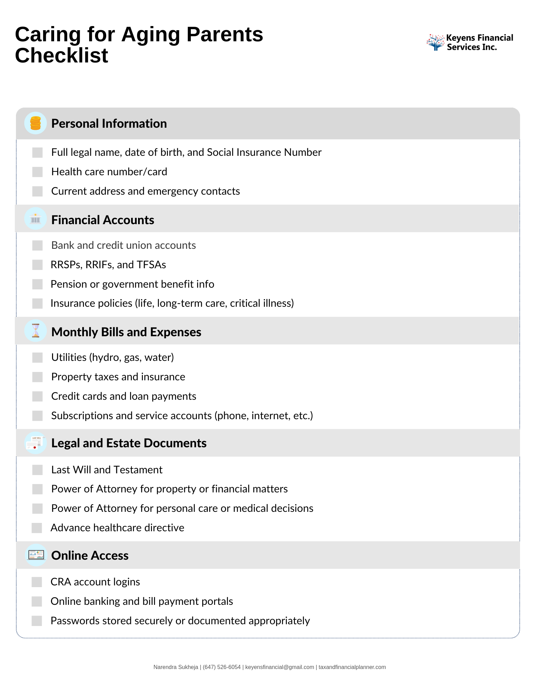536x694 pixels.
Task: Select the Legal and Estate Documents header
Action: pyautogui.click(x=129, y=443)
